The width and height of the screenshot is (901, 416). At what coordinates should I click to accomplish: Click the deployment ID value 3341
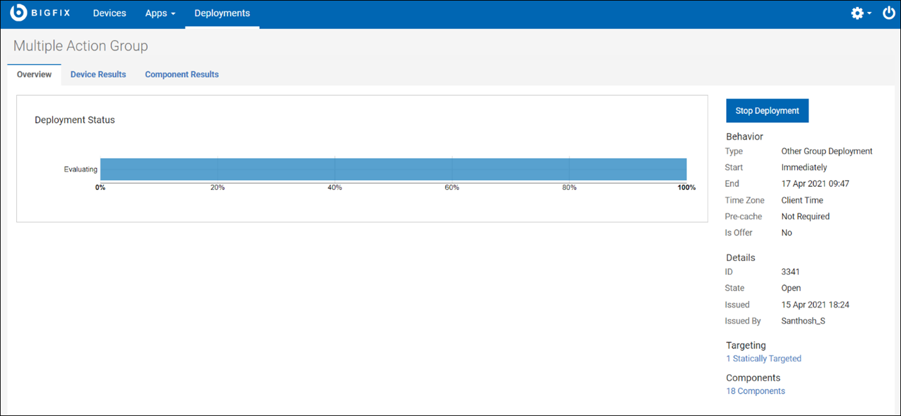(790, 272)
